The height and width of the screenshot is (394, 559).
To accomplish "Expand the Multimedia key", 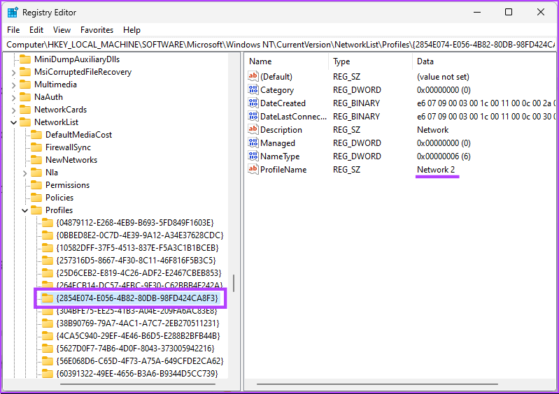I will pos(13,85).
